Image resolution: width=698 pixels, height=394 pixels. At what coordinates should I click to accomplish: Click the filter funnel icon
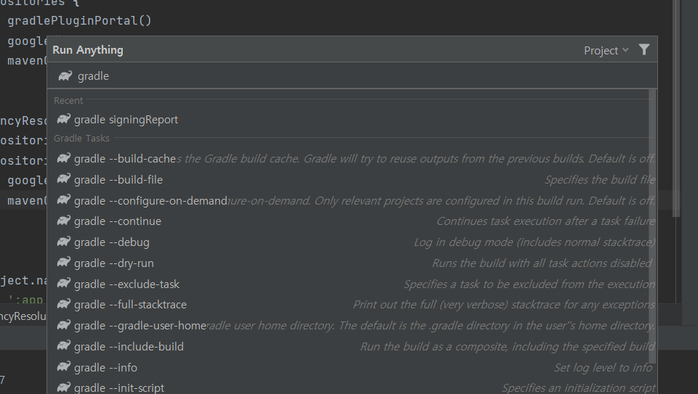[x=644, y=50]
